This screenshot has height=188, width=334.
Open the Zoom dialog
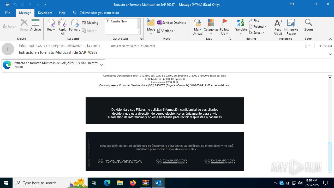point(308,26)
